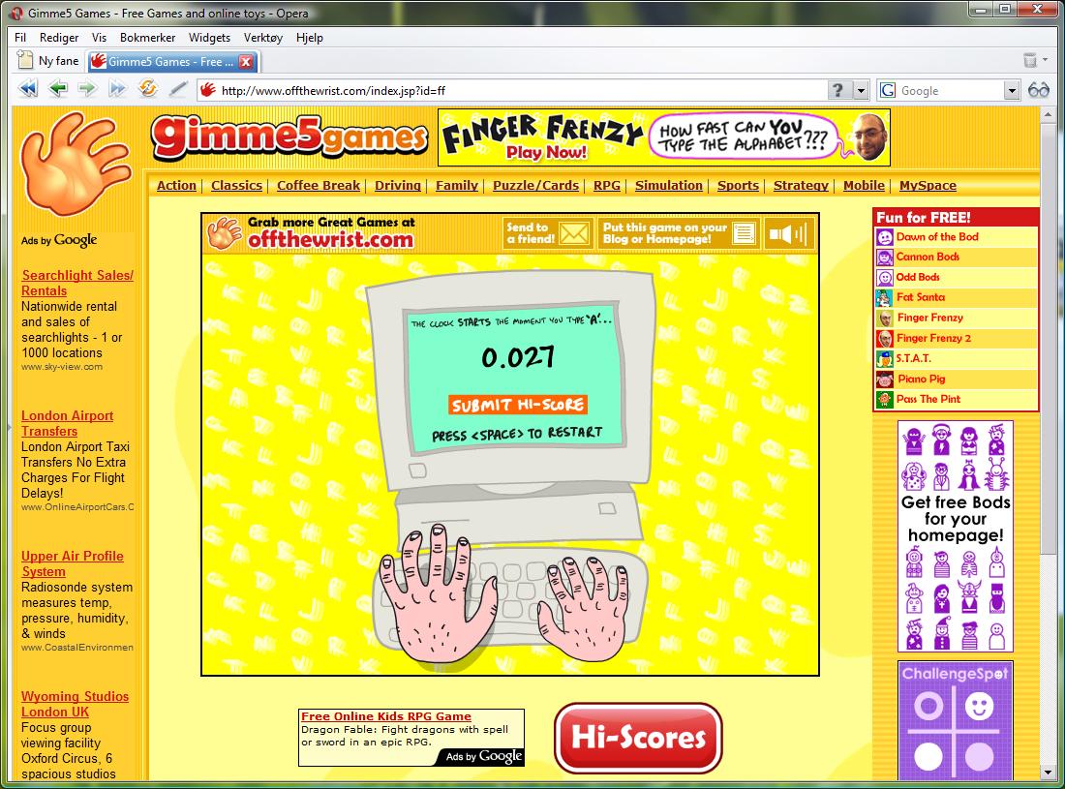This screenshot has height=789, width=1065.
Task: Click the Finger Frenzy 2 icon
Action: [884, 339]
